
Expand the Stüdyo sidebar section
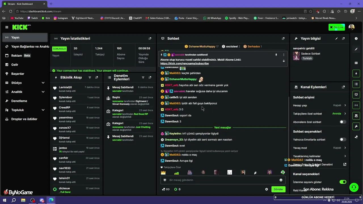click(x=43, y=83)
